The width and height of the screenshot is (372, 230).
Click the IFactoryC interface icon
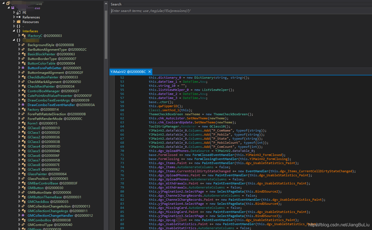pos(24,36)
